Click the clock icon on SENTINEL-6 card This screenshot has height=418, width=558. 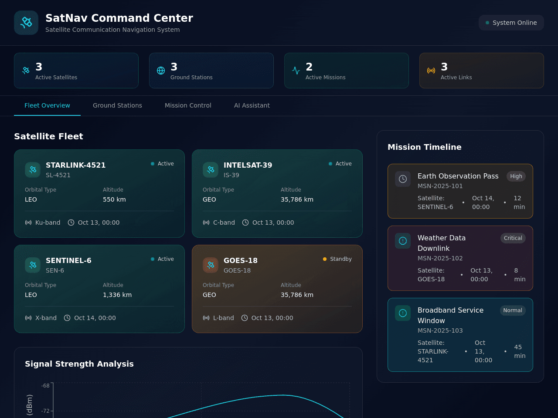[67, 318]
